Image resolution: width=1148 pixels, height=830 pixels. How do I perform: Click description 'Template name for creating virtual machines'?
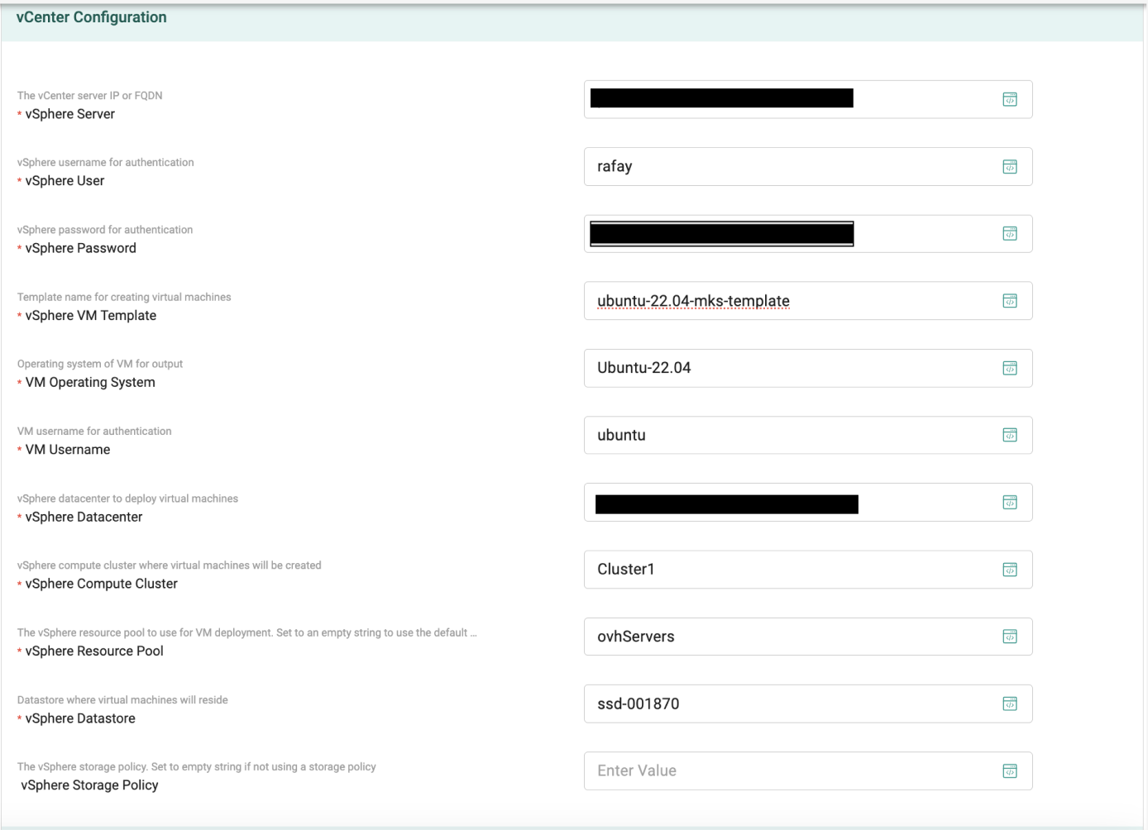click(x=124, y=297)
